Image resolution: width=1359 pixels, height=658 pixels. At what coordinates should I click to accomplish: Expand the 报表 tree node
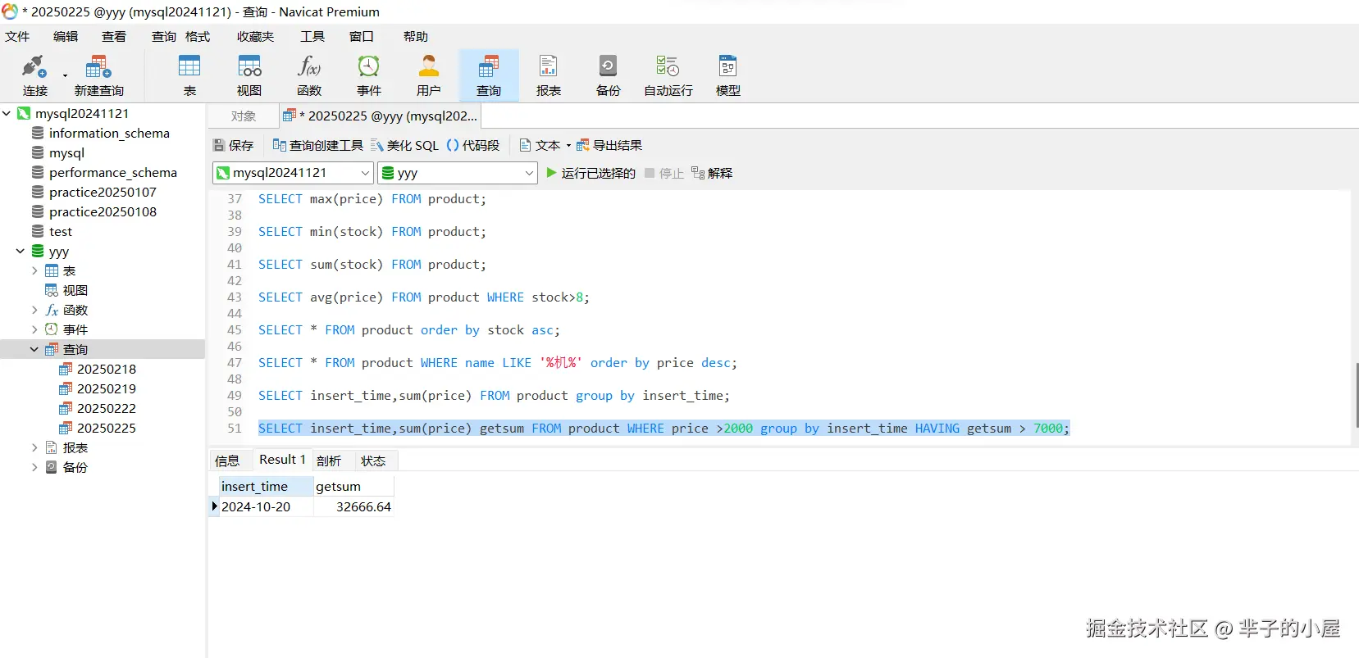coord(34,448)
